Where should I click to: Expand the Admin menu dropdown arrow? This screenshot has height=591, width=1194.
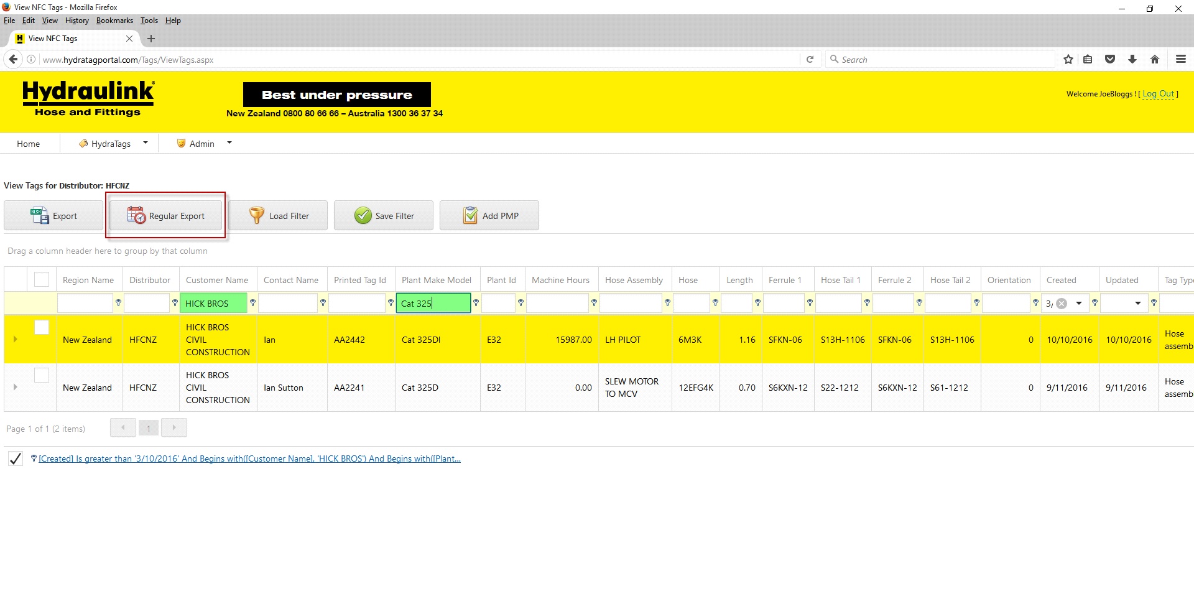[x=229, y=143]
